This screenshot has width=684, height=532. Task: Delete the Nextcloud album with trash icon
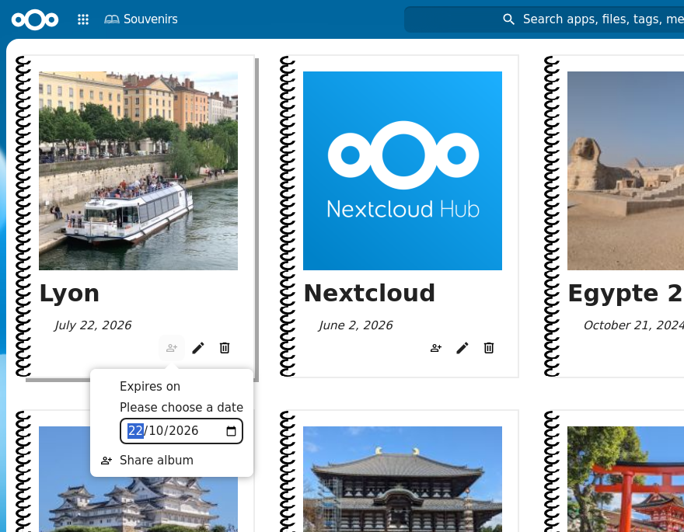coord(489,348)
